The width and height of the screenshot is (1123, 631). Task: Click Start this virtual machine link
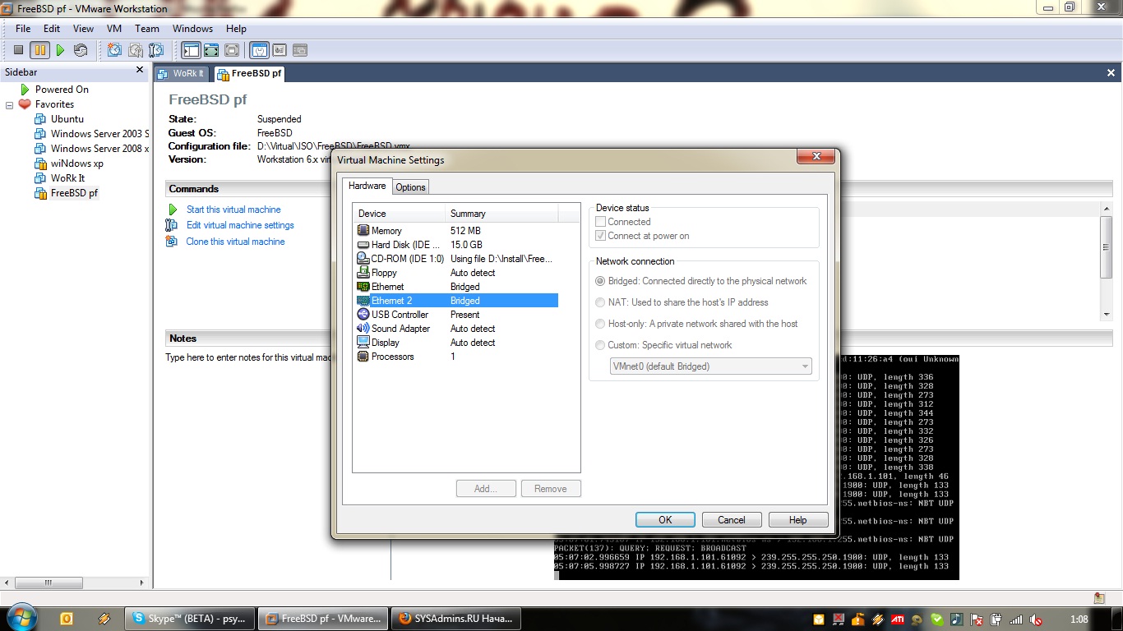pyautogui.click(x=233, y=210)
